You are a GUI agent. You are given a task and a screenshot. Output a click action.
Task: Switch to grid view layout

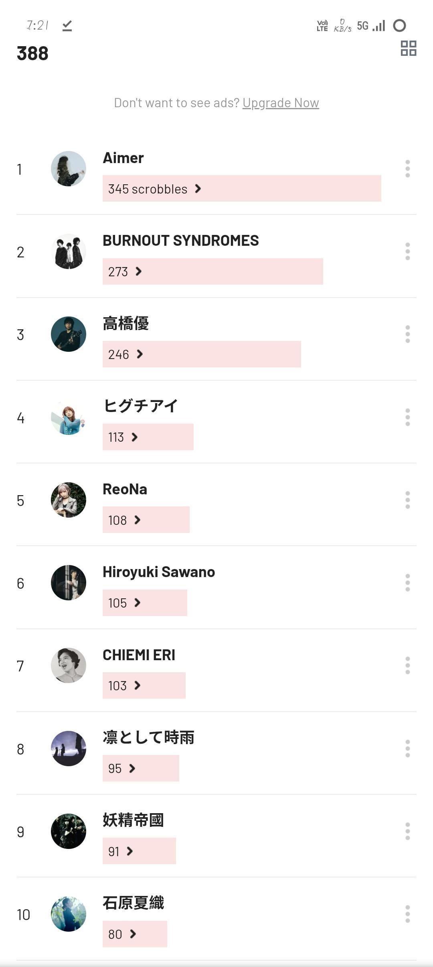pyautogui.click(x=409, y=48)
